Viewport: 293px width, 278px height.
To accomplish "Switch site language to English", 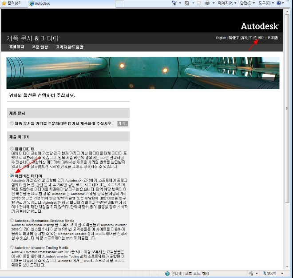I will [x=221, y=38].
